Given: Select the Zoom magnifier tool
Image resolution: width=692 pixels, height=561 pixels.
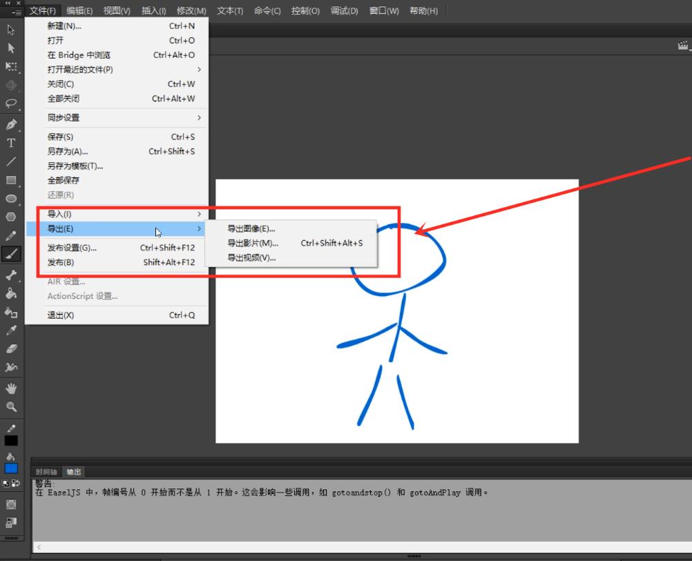Looking at the screenshot, I should point(11,407).
